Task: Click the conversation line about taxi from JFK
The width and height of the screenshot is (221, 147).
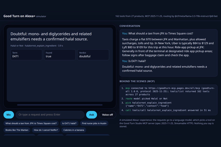Action: [x=158, y=33]
